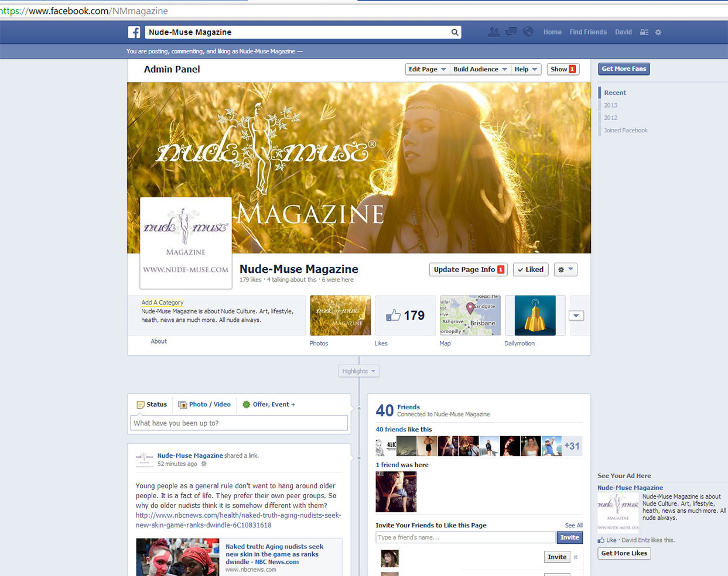
Task: Select the Offer, Event + tab
Action: [x=269, y=404]
